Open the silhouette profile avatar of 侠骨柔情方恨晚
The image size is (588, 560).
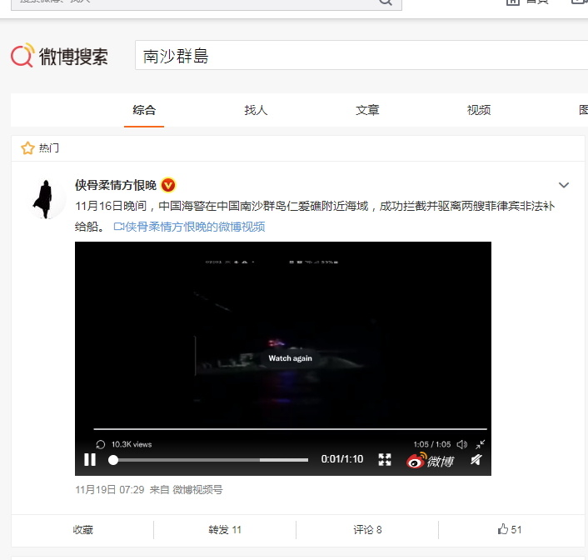point(46,198)
